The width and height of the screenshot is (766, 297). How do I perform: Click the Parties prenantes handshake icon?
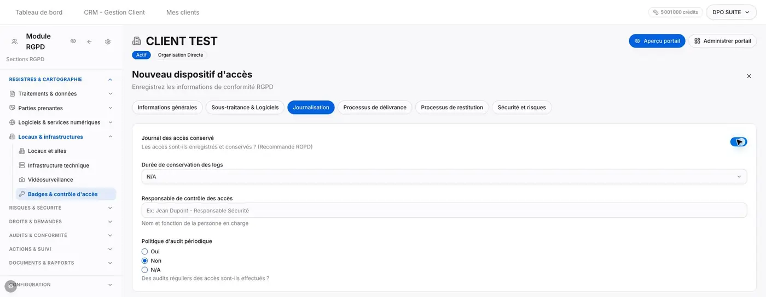[x=13, y=108]
